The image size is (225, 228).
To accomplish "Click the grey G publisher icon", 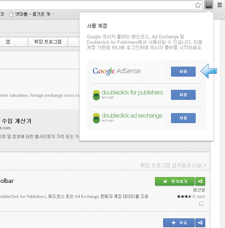I will pyautogui.click(x=201, y=204).
